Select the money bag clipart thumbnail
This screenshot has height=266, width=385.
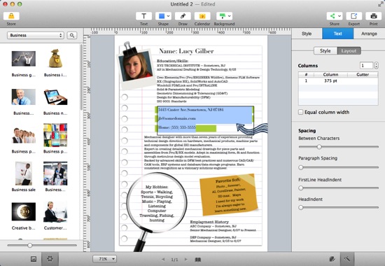(55, 59)
